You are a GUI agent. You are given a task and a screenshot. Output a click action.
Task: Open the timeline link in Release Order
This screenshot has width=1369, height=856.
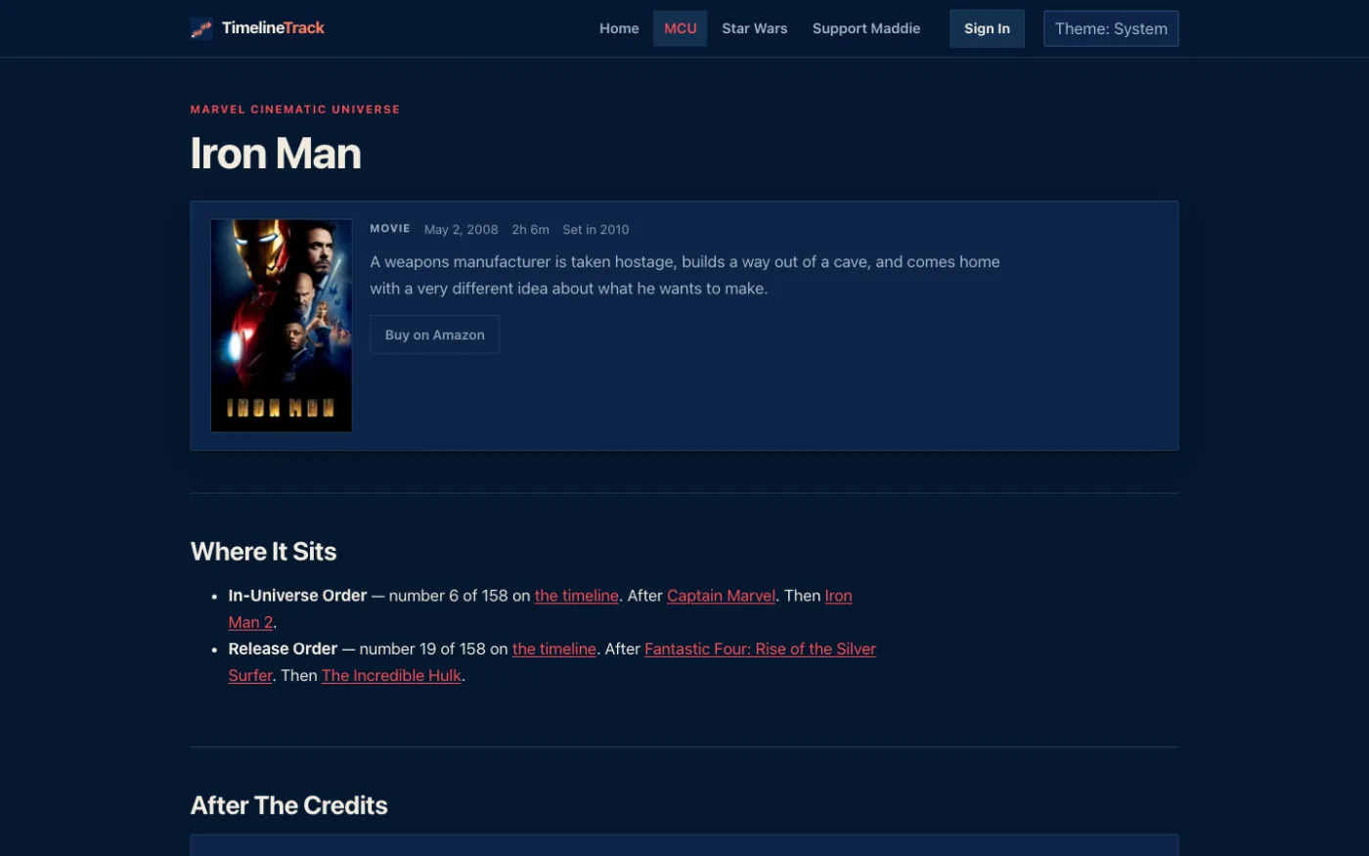click(x=554, y=649)
